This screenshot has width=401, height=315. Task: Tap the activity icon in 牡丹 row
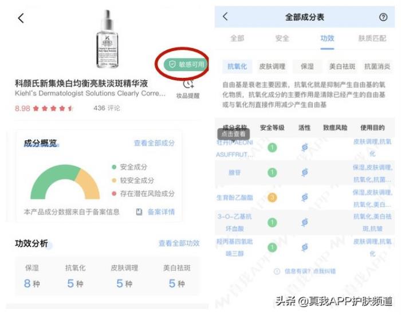304,148
